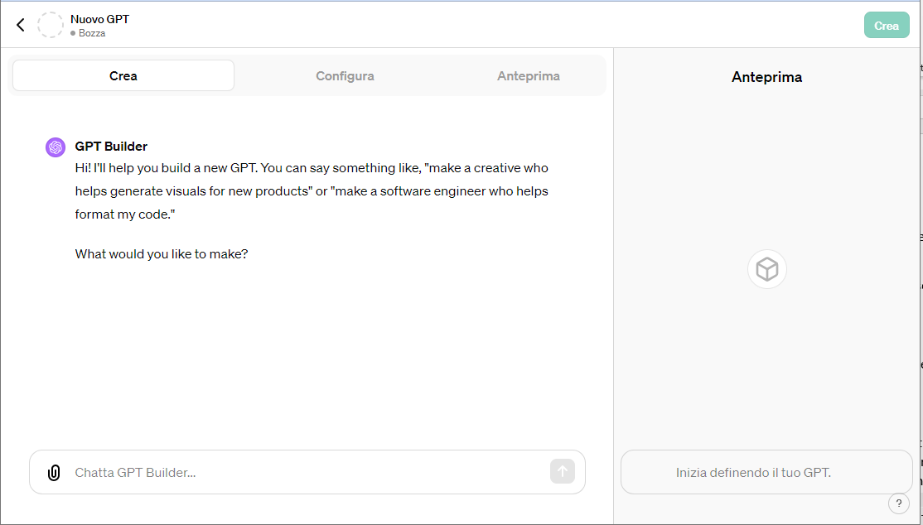The height and width of the screenshot is (525, 923).
Task: Click the Anteprima panel heading
Action: click(766, 77)
